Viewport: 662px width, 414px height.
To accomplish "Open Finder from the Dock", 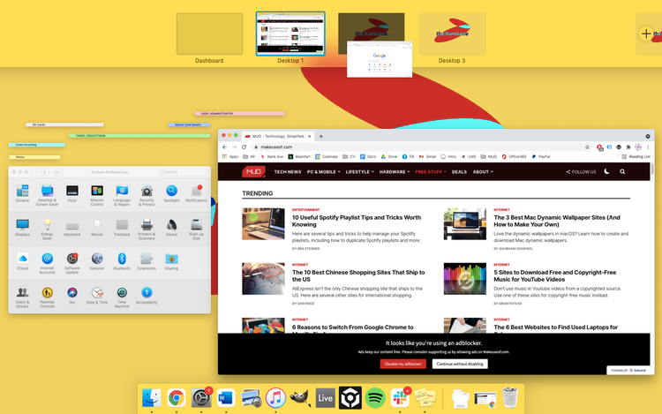I will (151, 397).
